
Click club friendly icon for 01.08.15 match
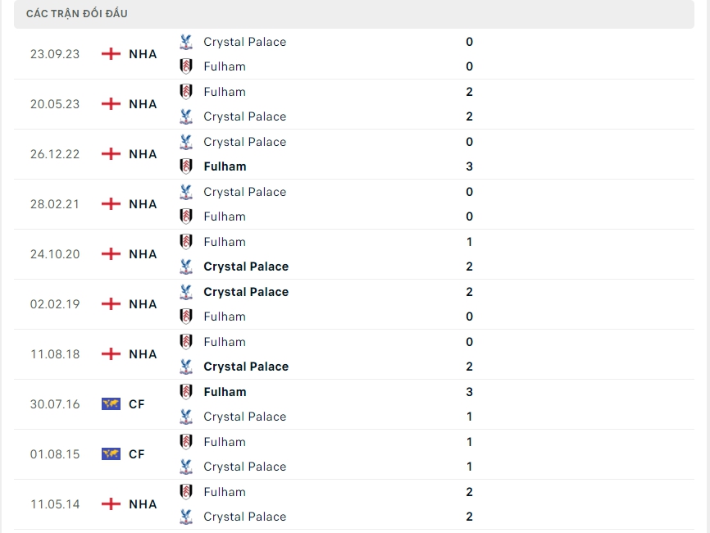[111, 454]
